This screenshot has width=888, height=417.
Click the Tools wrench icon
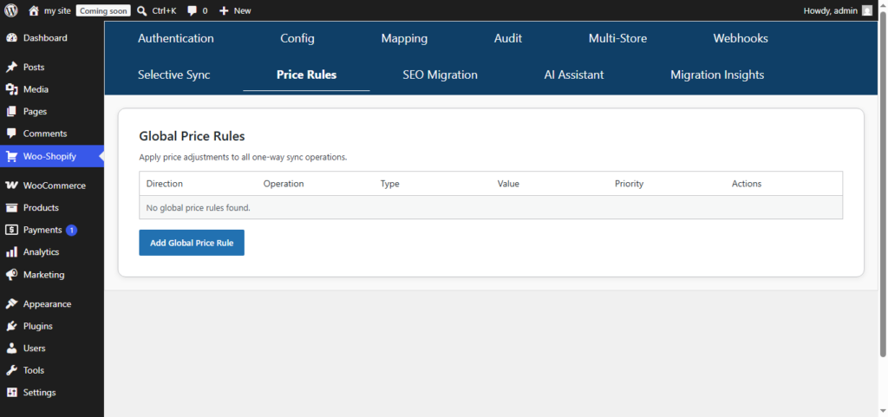pyautogui.click(x=11, y=370)
